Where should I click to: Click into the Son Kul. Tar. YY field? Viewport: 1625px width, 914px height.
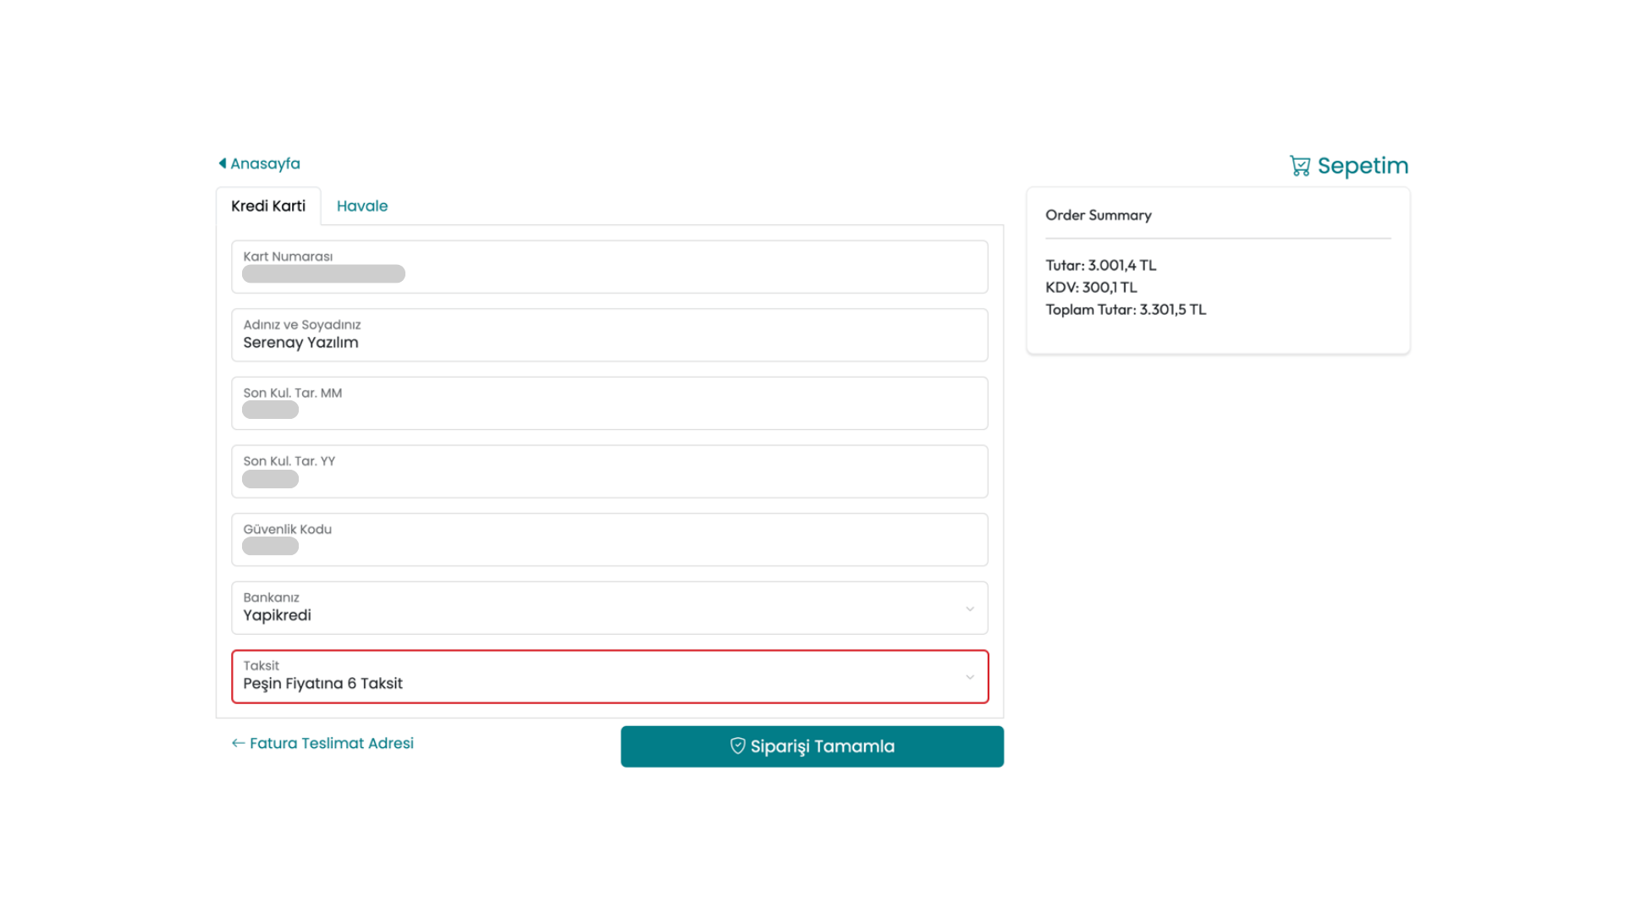(x=609, y=471)
